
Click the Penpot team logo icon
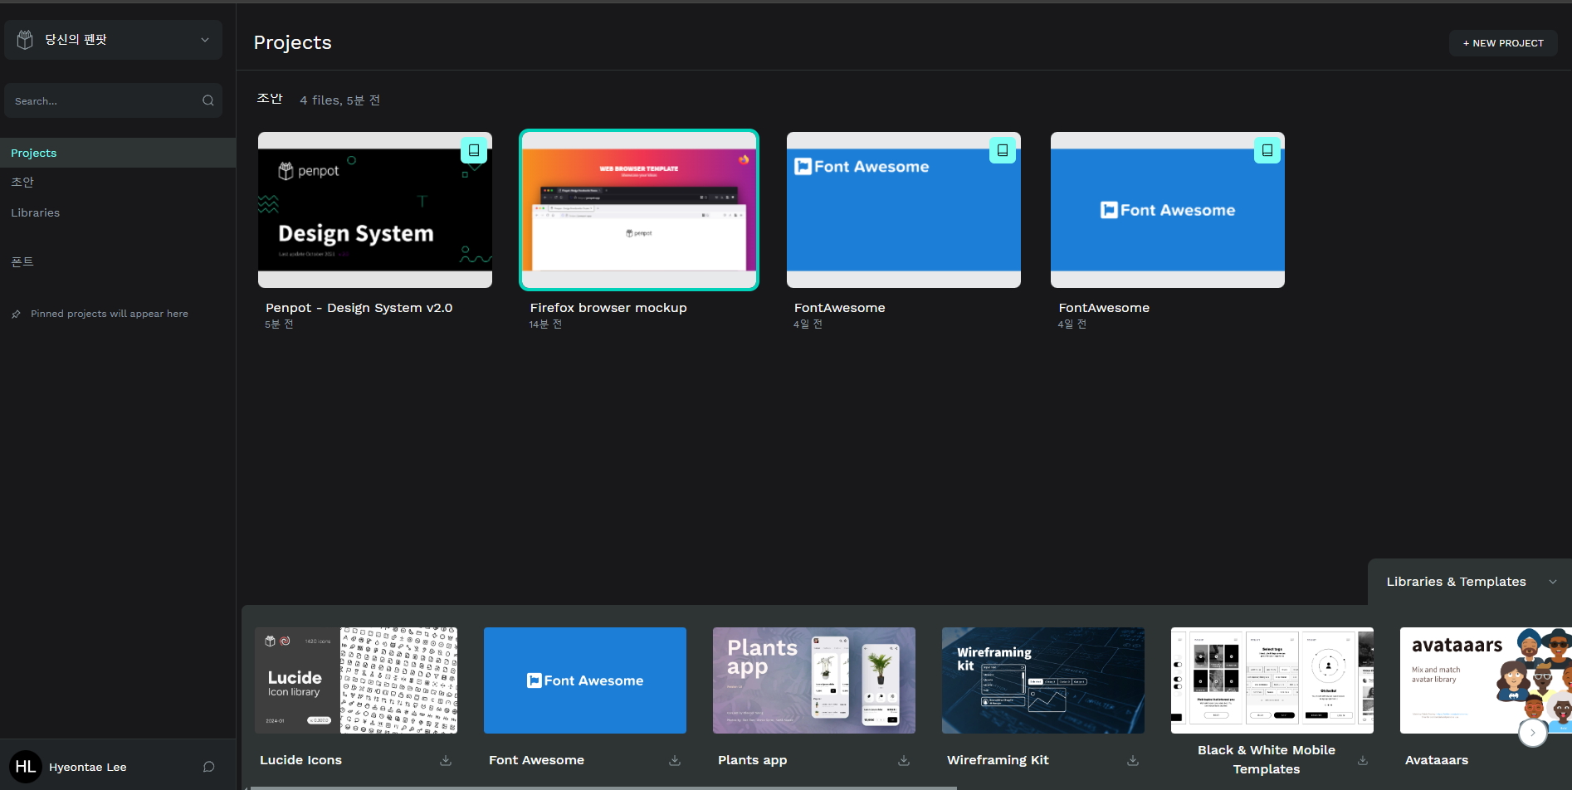point(25,40)
